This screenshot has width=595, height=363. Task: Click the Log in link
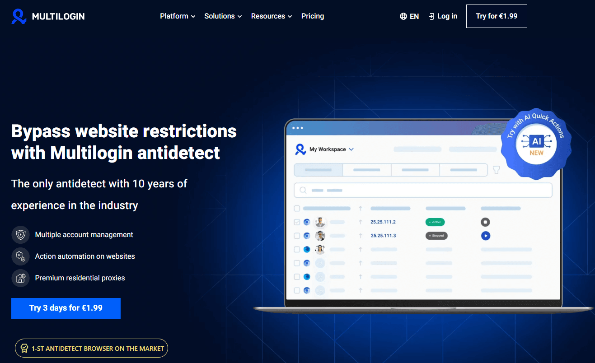click(443, 16)
